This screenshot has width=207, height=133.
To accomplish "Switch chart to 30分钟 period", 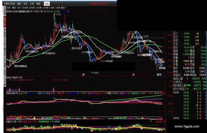I will point(31,8).
